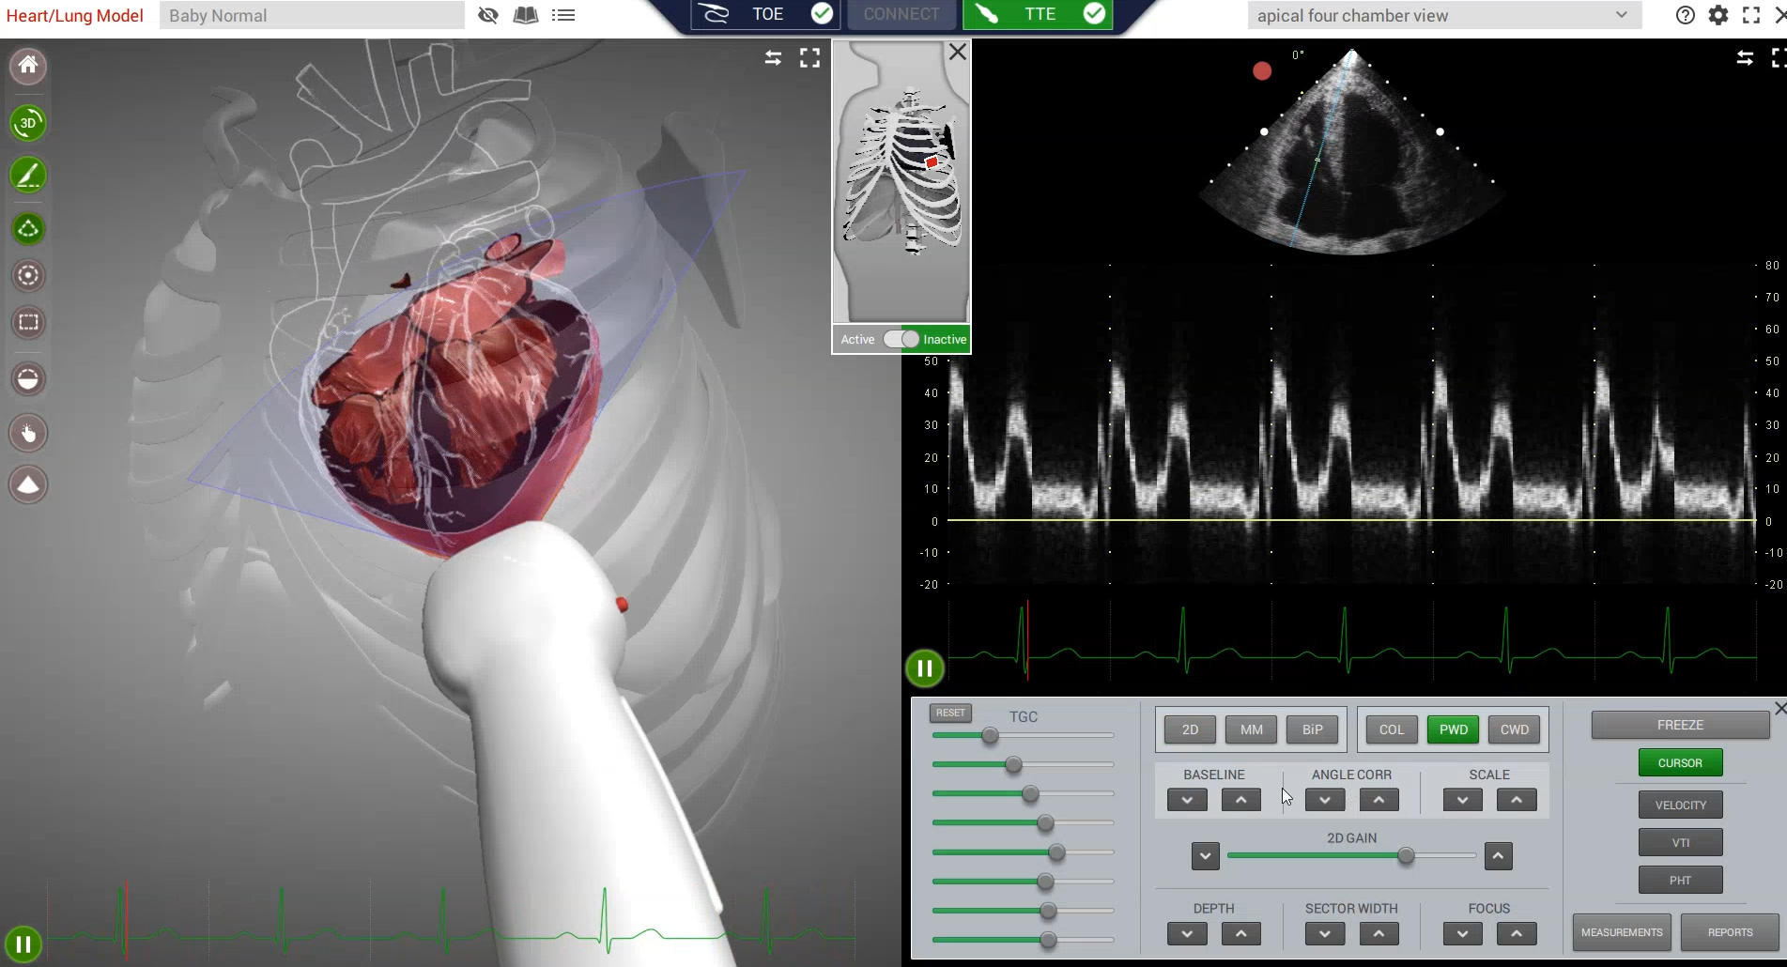Click the CONNECT button
1787x967 pixels.
[901, 14]
